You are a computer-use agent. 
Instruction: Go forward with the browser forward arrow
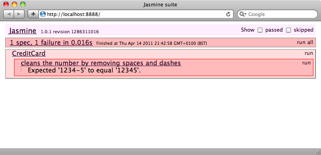pos(19,14)
